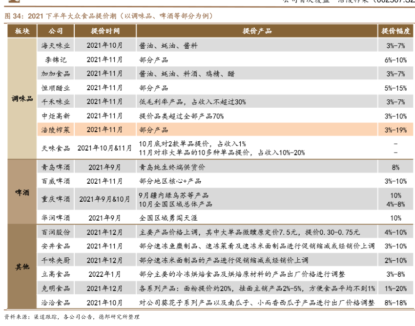Click highlighted company name "涪陵榨菜"
The height and width of the screenshot is (326, 415).
(x=56, y=130)
